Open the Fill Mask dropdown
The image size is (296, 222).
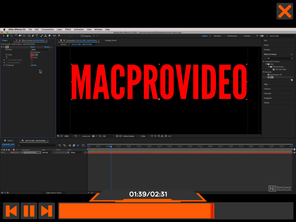40,49
